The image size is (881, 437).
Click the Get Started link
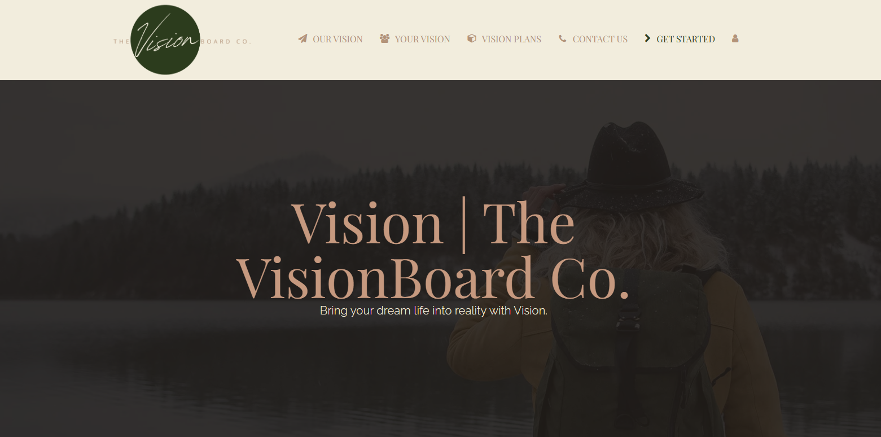(x=686, y=39)
